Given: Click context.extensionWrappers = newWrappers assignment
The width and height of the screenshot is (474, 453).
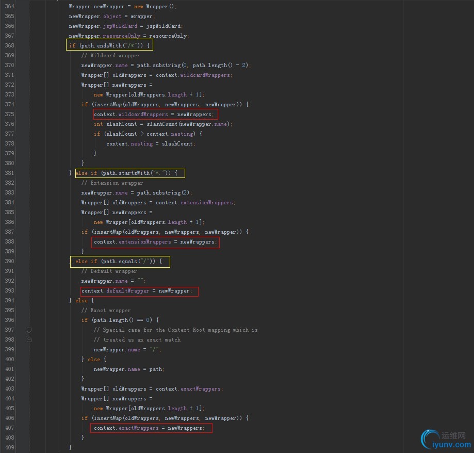Looking at the screenshot, I should point(155,242).
